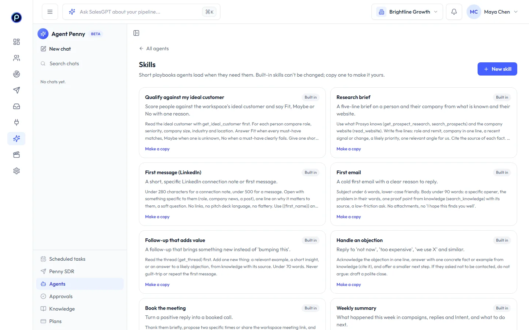Open the settings gear icon in sidebar

[x=17, y=171]
